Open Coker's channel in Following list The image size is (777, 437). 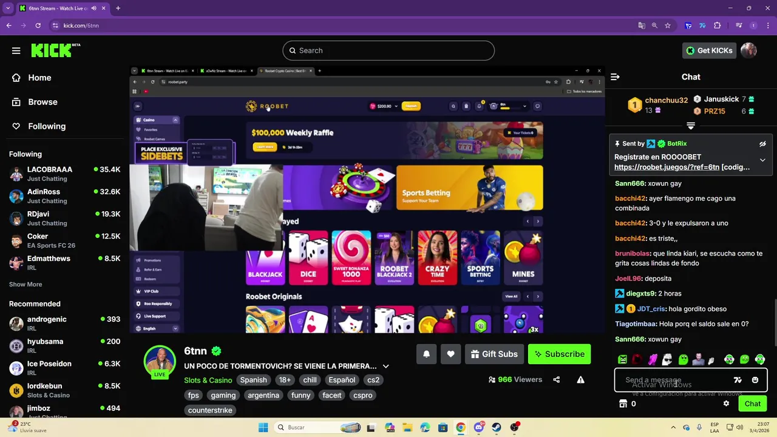[65, 240]
